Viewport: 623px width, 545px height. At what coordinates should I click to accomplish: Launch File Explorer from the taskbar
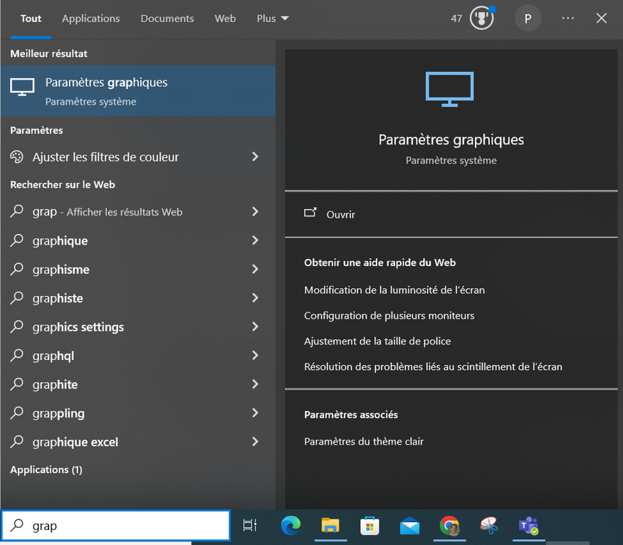[330, 526]
